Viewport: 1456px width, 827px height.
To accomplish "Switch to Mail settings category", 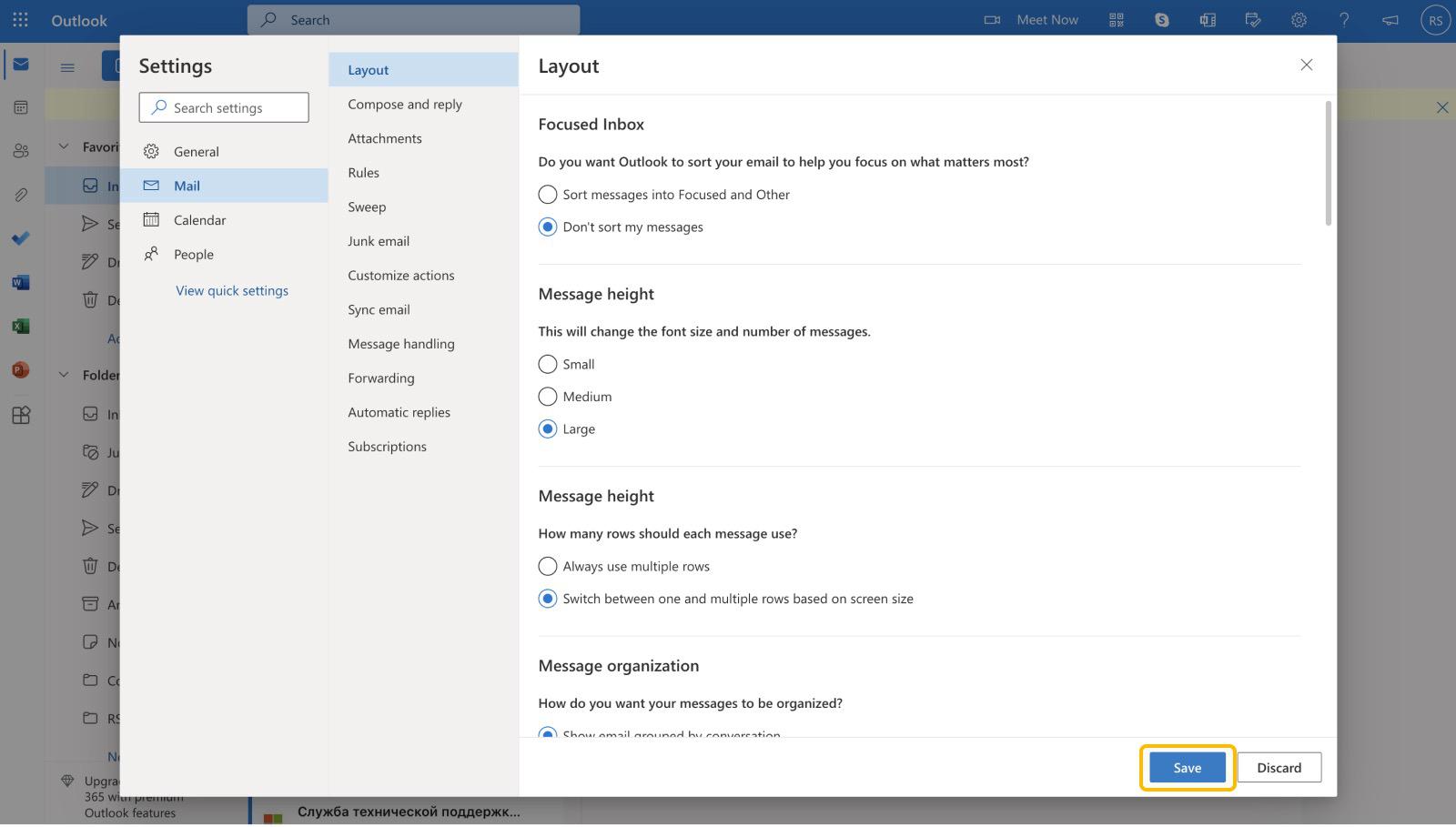I will [187, 185].
